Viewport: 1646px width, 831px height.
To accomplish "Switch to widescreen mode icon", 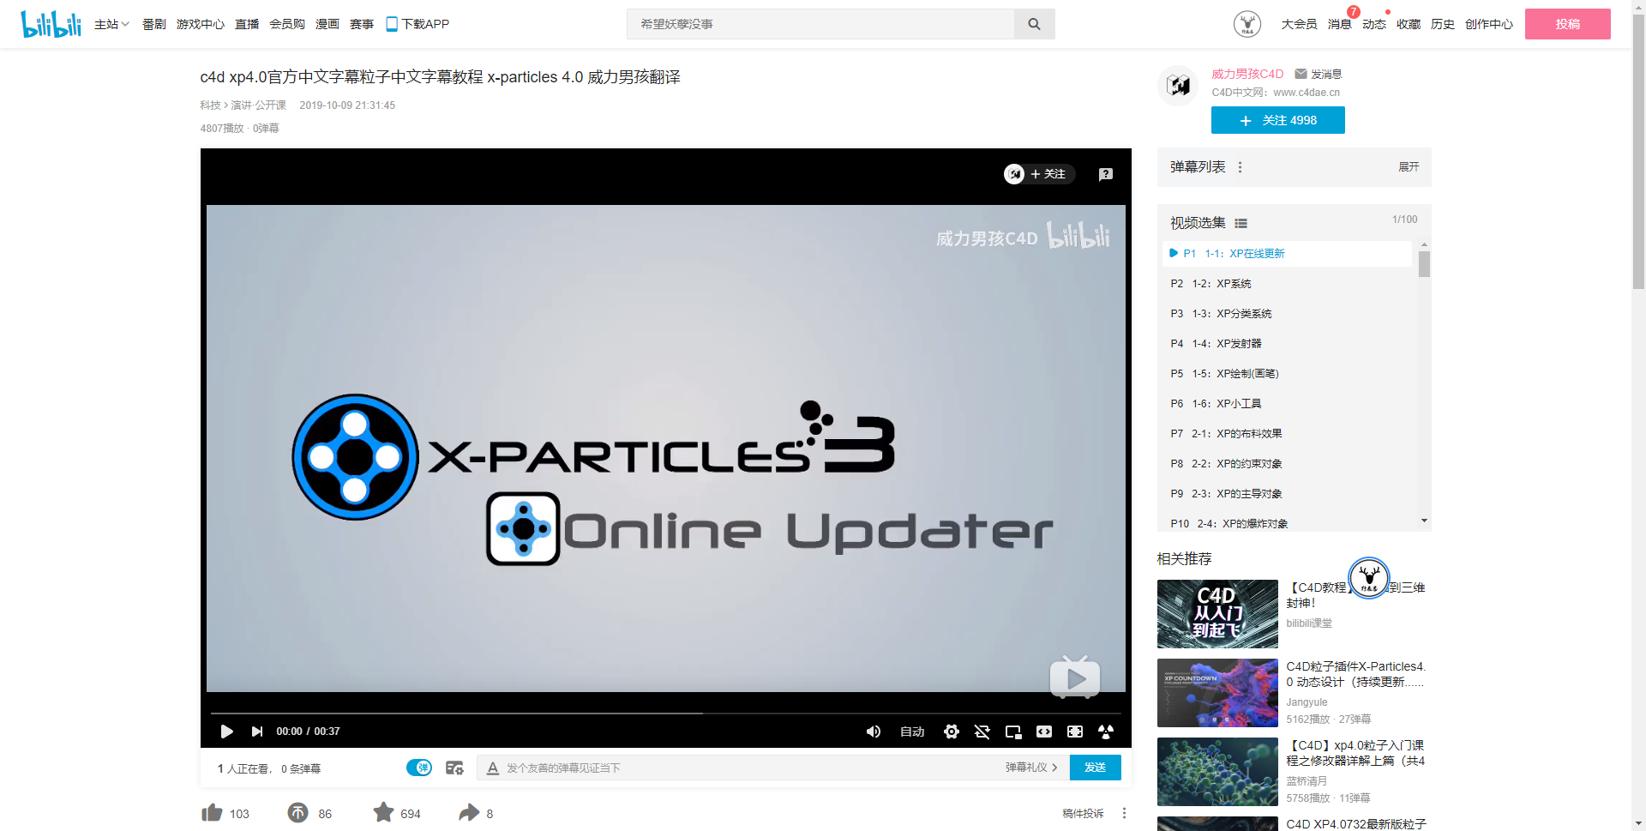I will pyautogui.click(x=1043, y=732).
